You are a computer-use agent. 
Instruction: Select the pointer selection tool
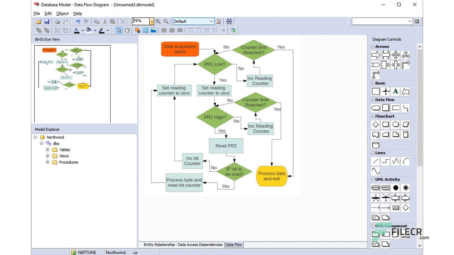pos(119,30)
